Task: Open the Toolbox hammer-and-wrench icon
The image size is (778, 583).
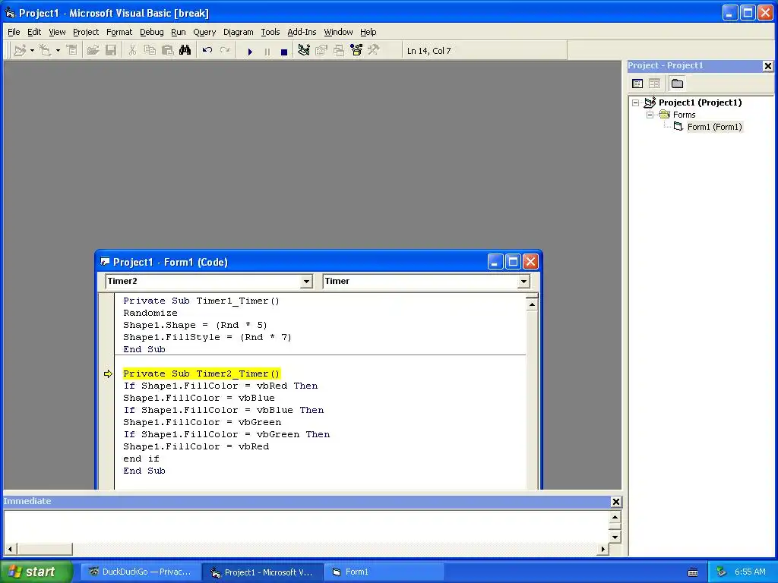Action: [374, 51]
